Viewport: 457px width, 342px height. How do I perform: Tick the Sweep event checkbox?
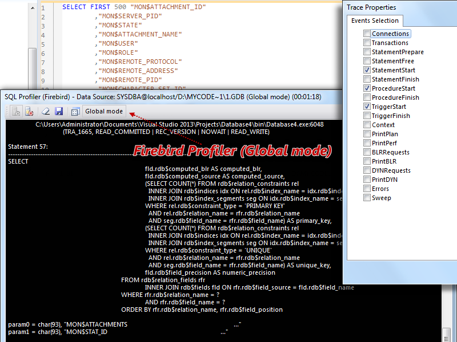click(367, 198)
